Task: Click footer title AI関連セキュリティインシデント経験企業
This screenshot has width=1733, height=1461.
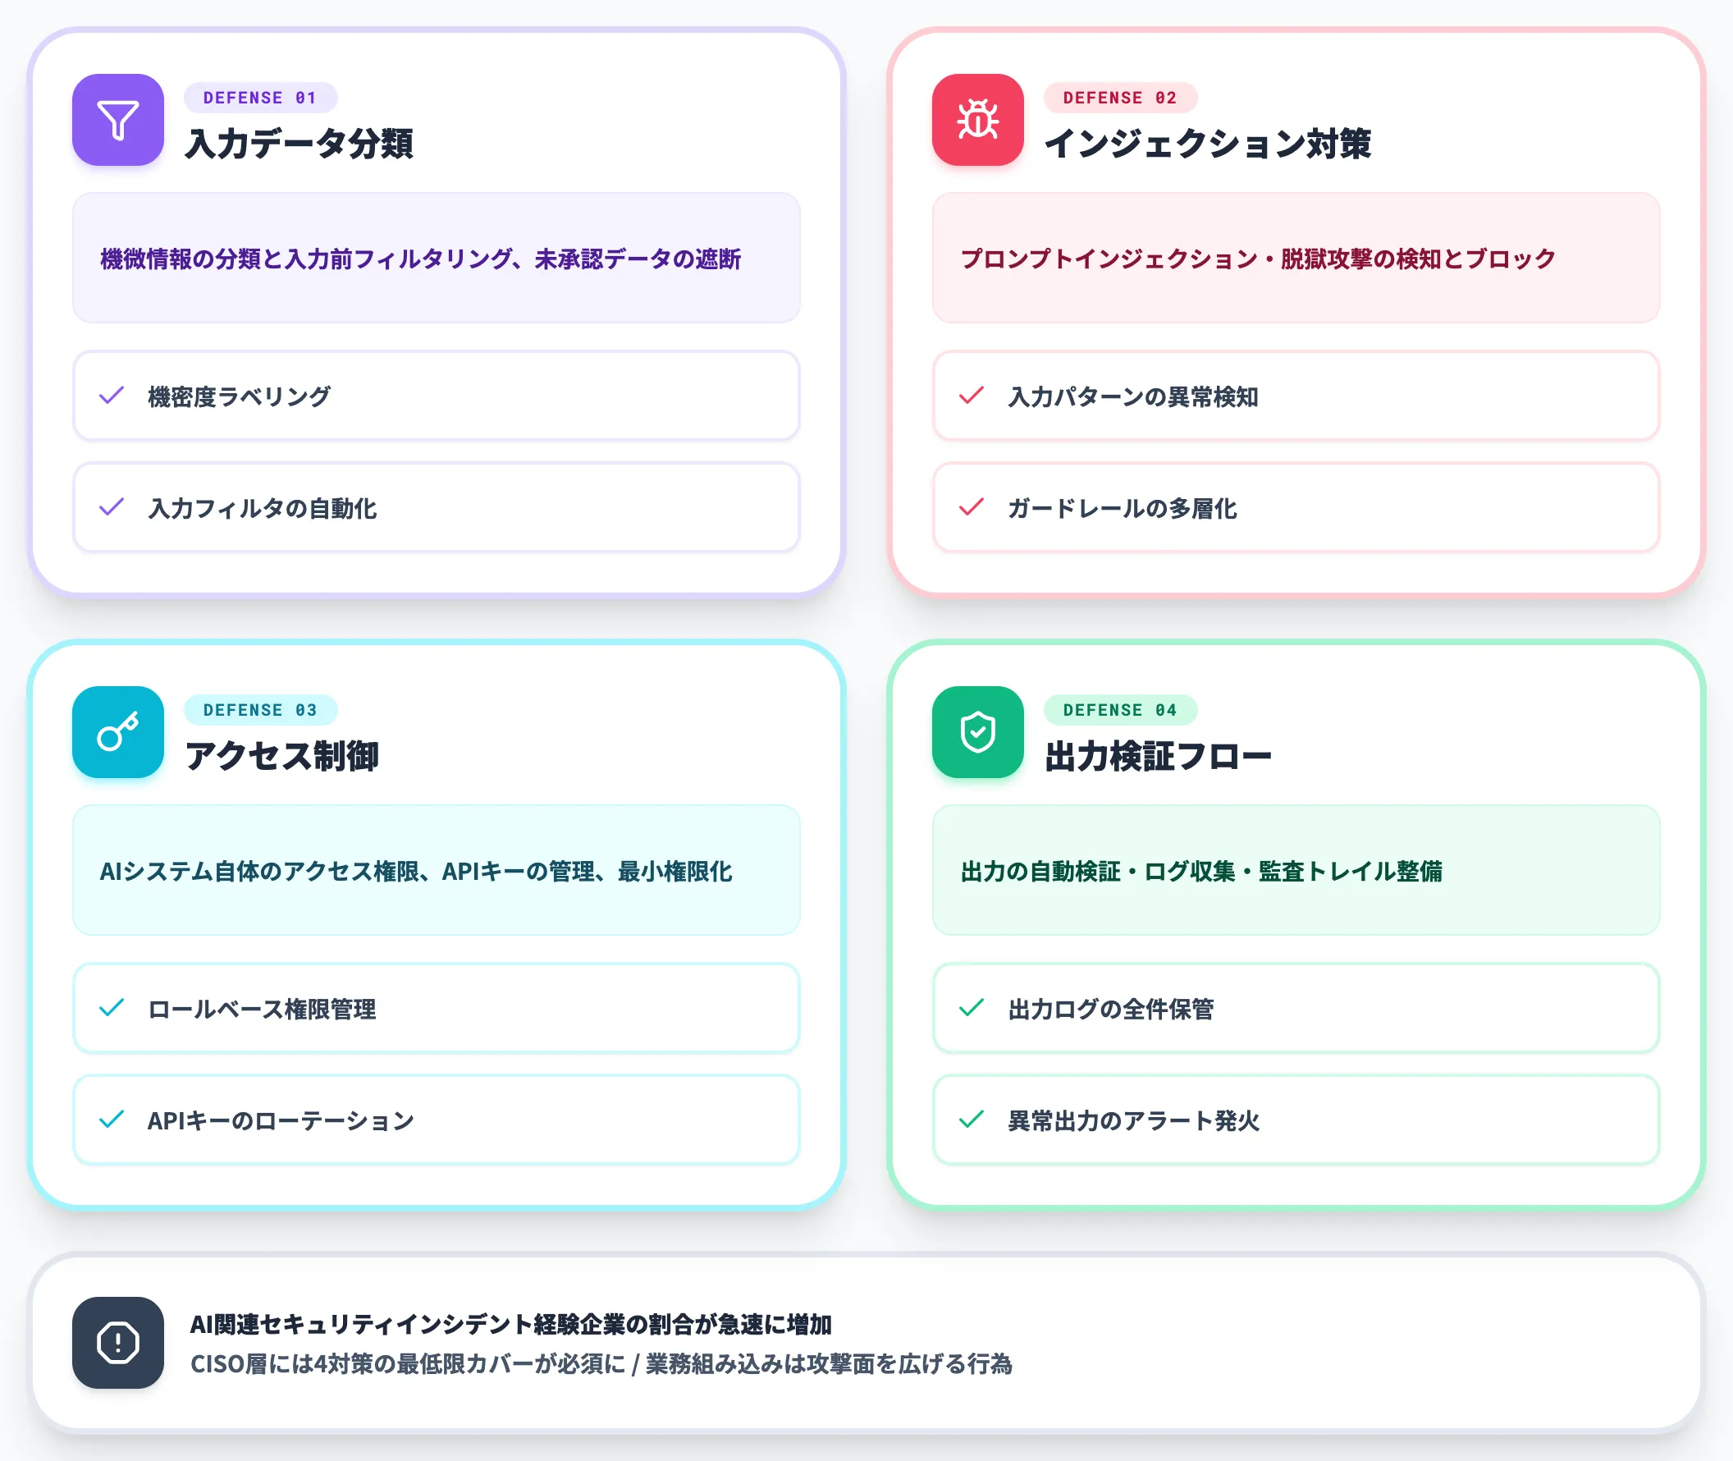Action: [511, 1323]
